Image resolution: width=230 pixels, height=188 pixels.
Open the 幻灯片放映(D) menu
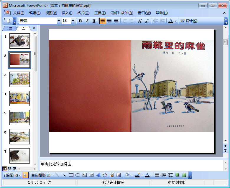tap(122, 13)
